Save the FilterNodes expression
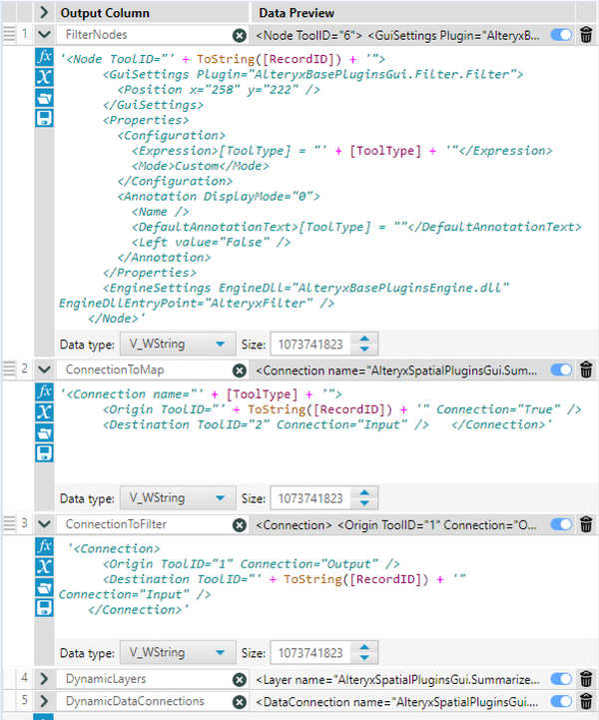599x720 pixels. tap(44, 118)
